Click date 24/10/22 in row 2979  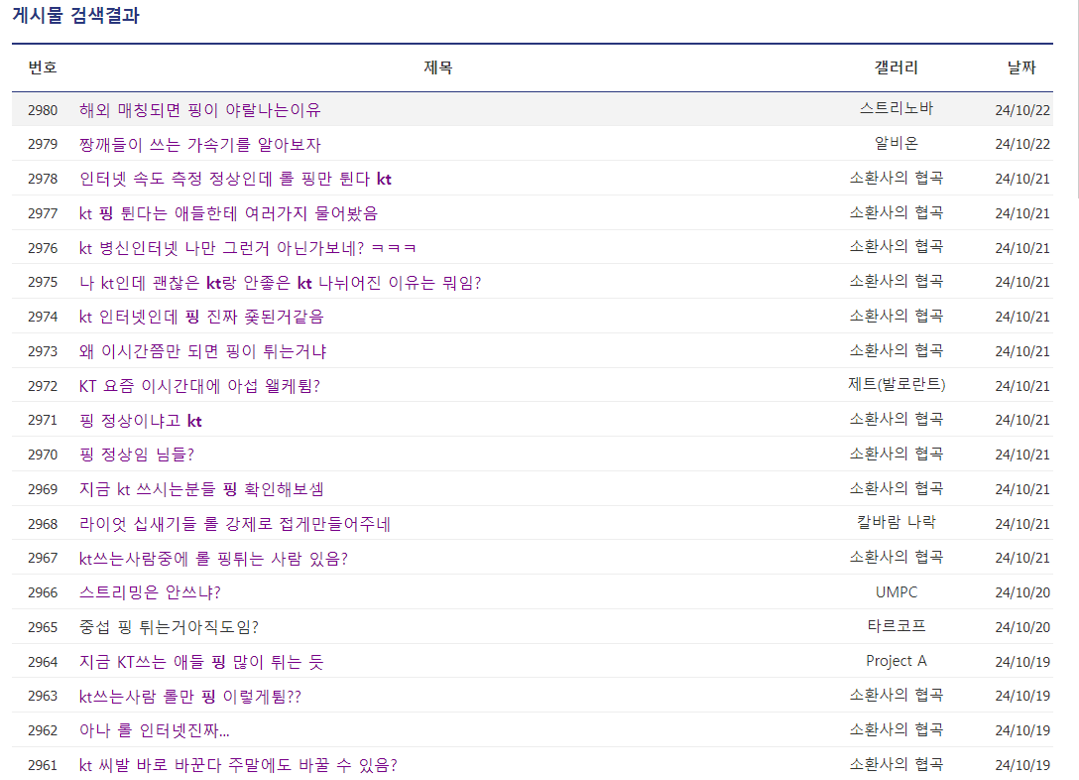(1022, 145)
